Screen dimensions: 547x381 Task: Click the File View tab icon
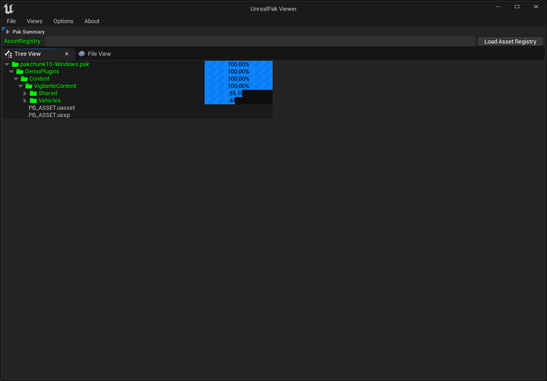pyautogui.click(x=82, y=54)
